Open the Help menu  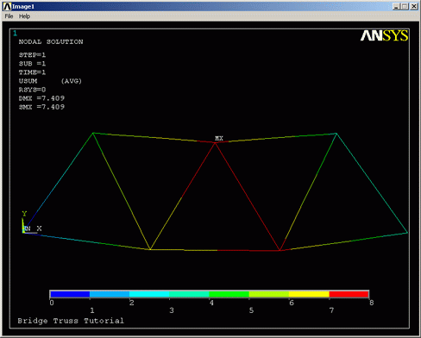(24, 16)
